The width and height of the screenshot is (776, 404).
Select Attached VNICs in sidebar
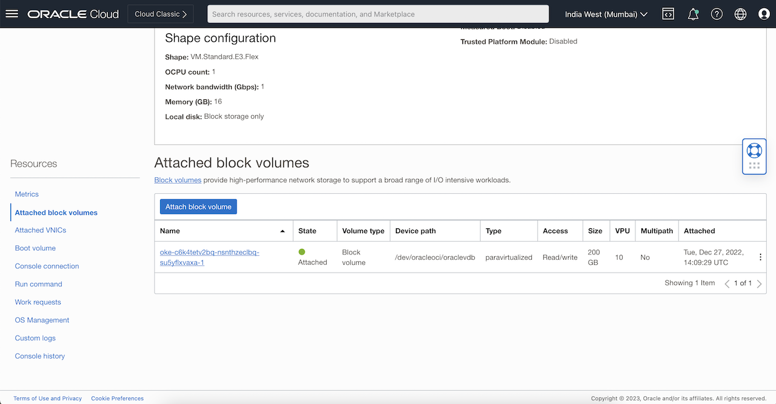coord(41,230)
